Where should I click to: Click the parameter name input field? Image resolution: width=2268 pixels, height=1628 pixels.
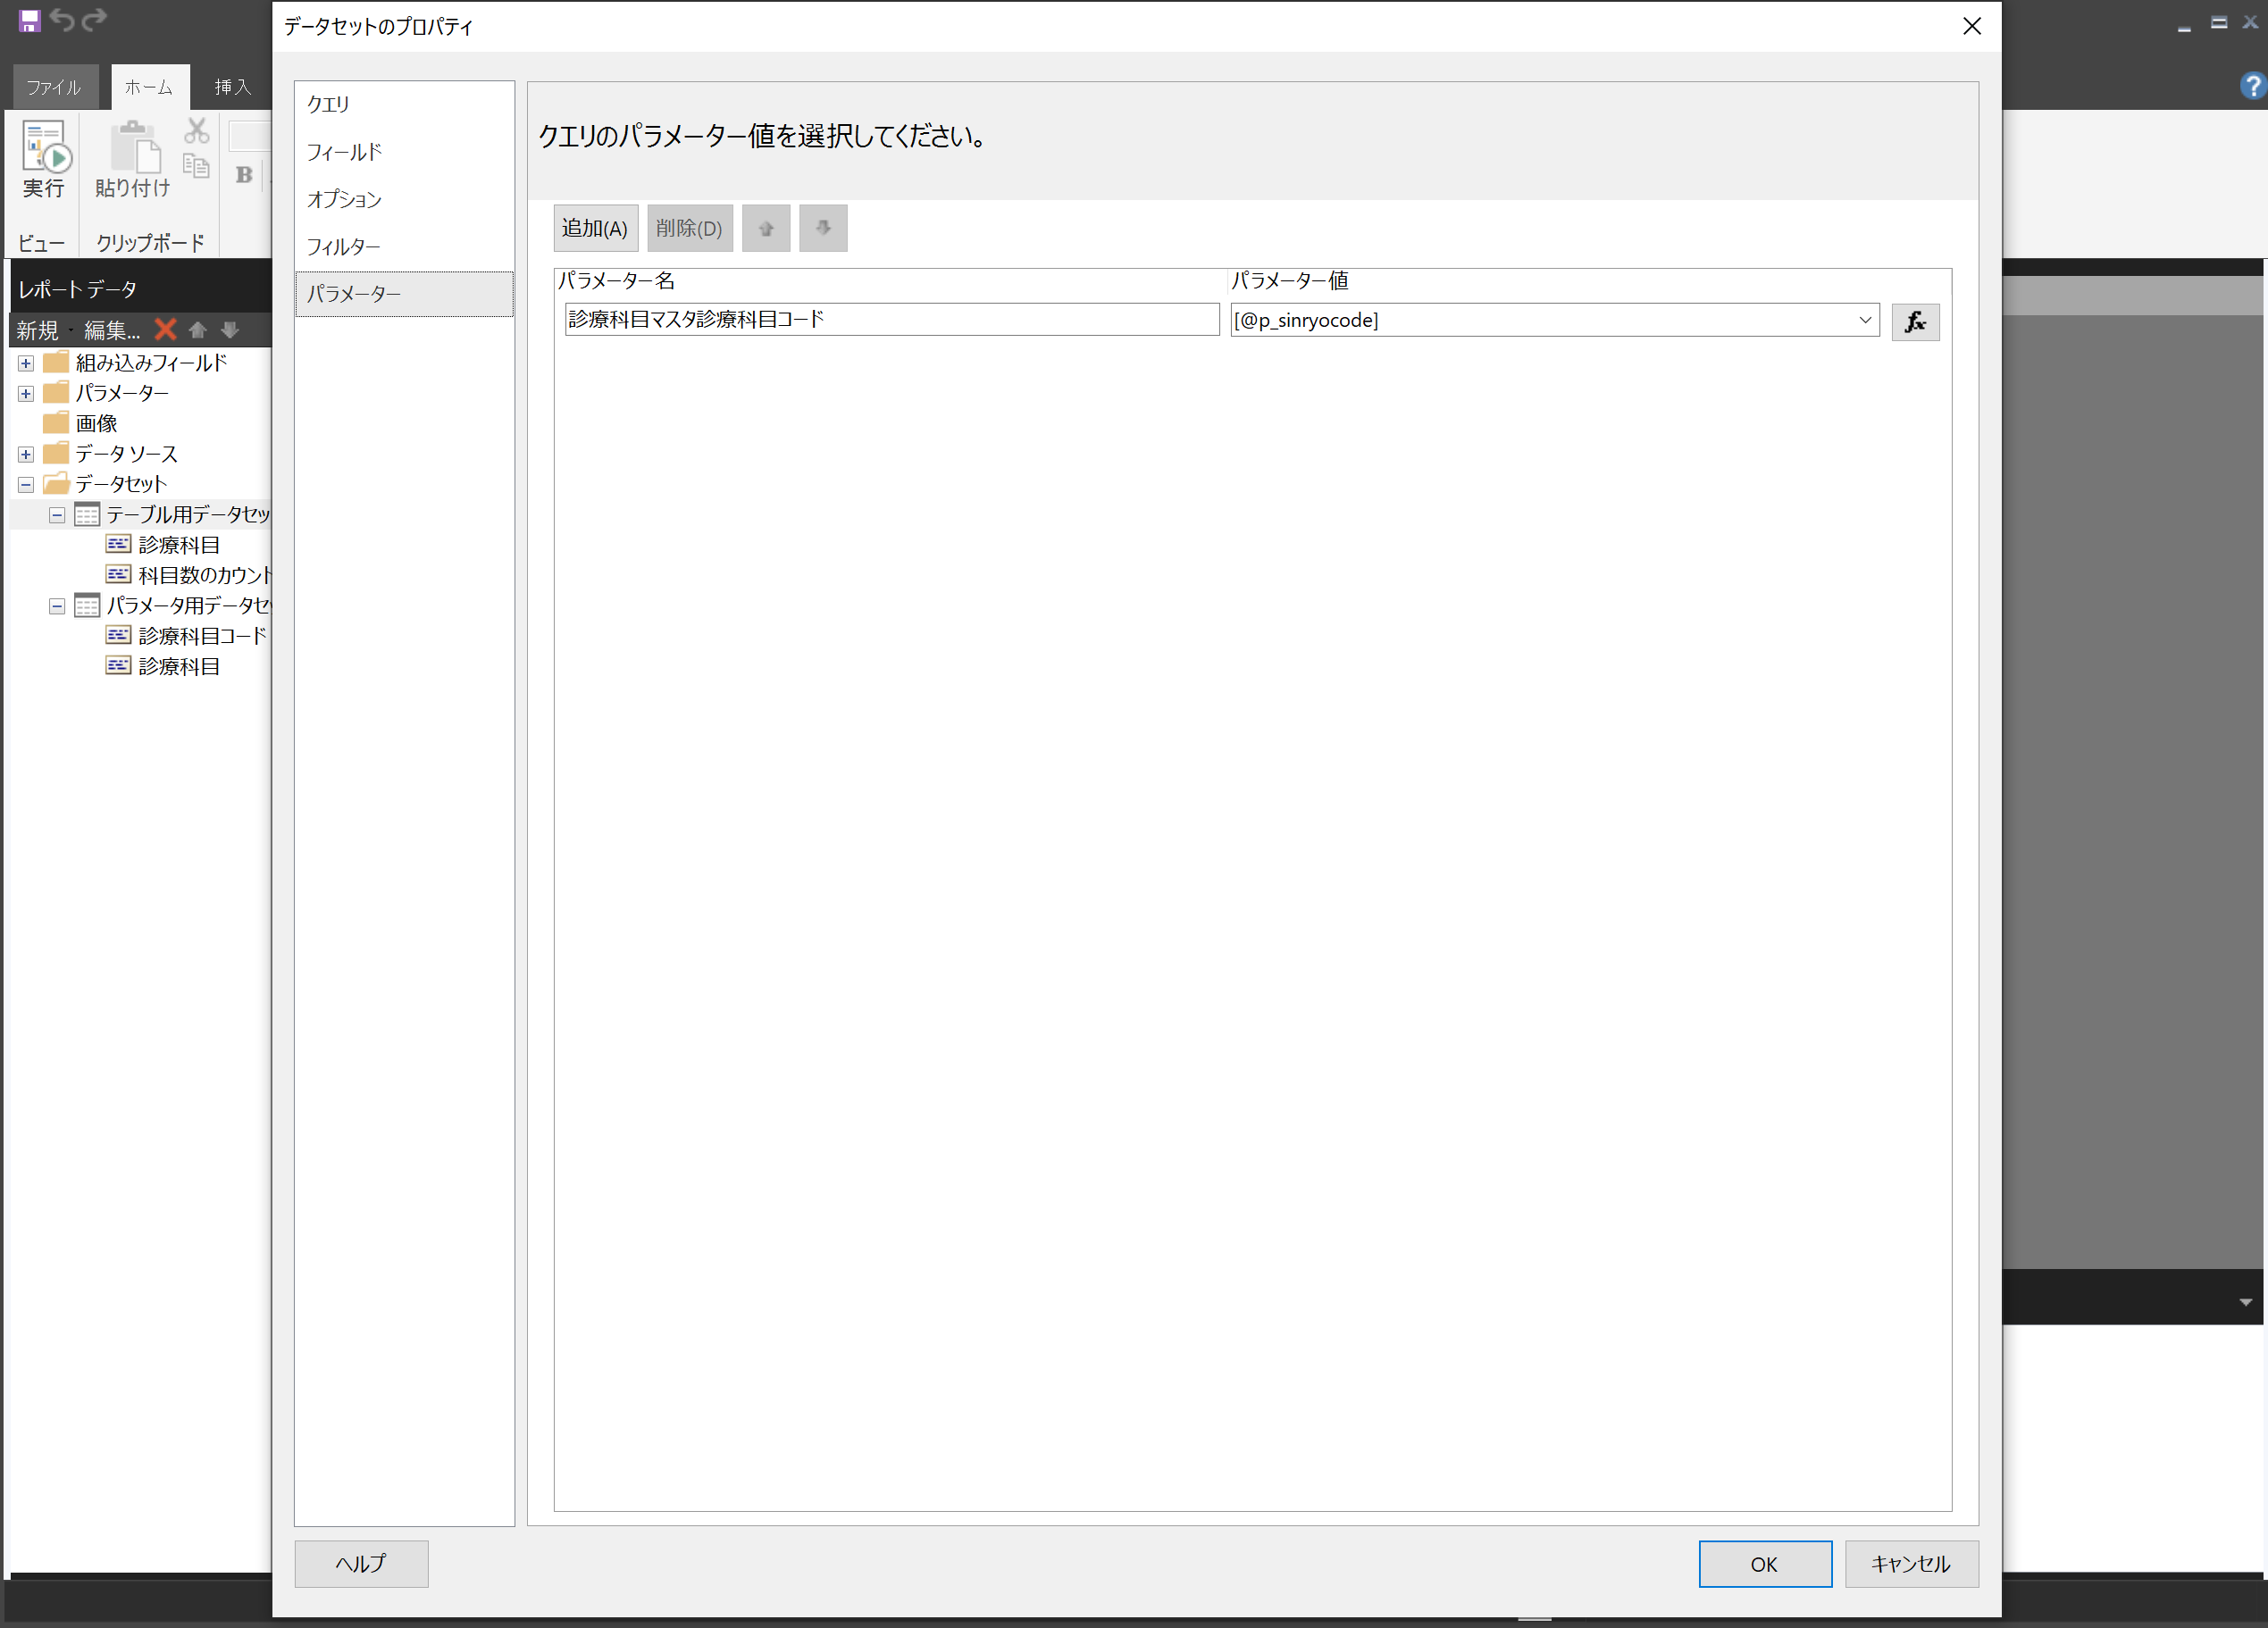pos(890,319)
